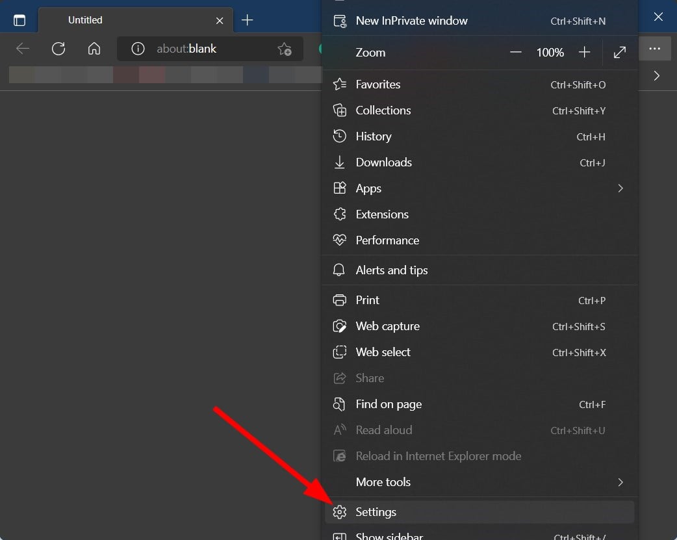Expand the Apps submenu
Viewport: 677px width, 540px height.
620,188
